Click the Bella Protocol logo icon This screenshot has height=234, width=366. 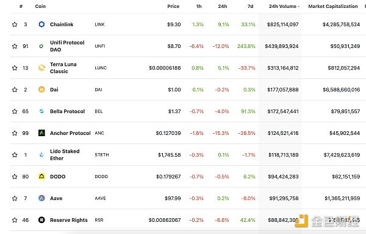point(41,111)
